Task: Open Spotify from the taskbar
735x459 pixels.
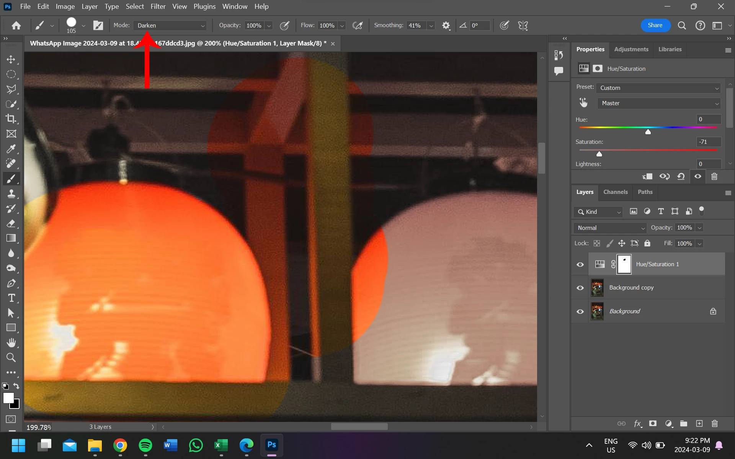Action: [x=145, y=445]
